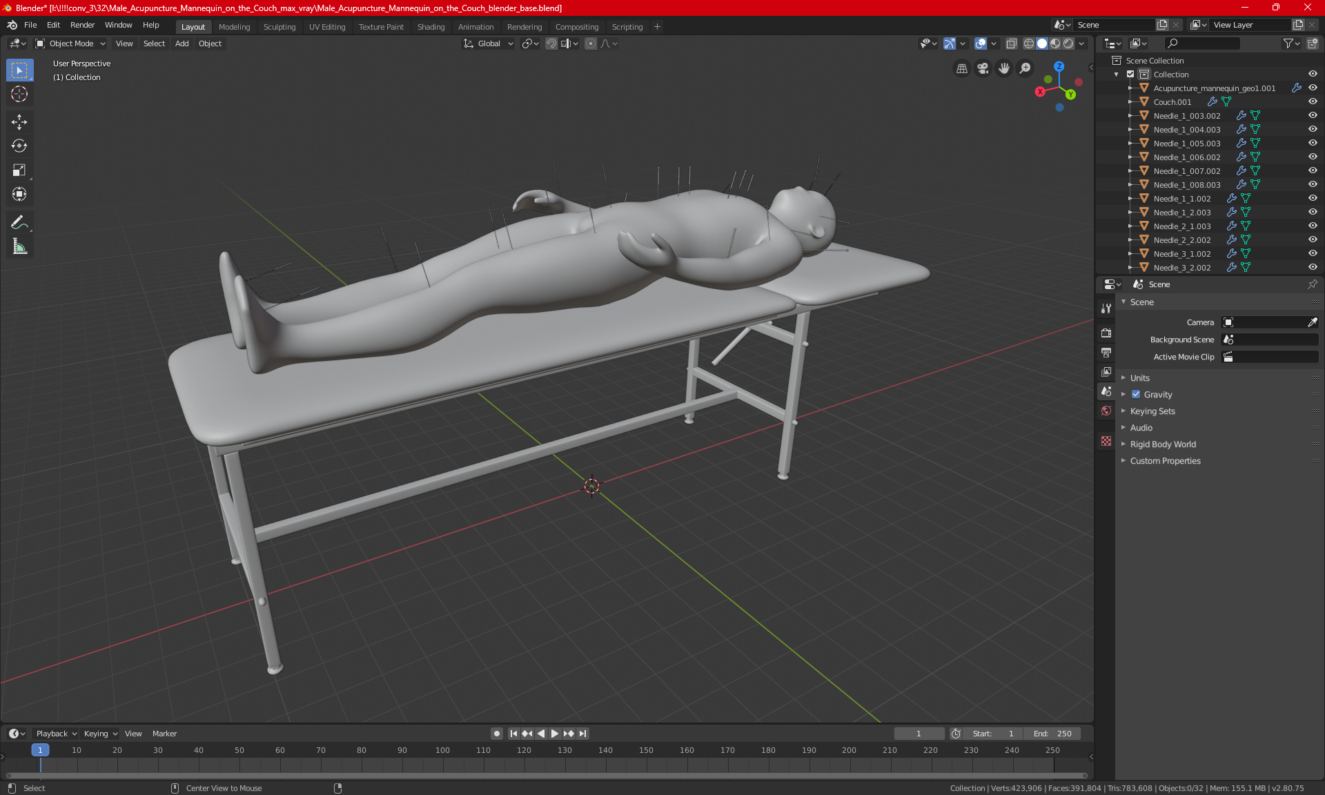
Task: Activate the Move tool
Action: pos(19,122)
